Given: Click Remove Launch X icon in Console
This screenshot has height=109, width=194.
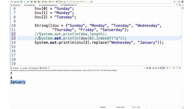Looking at the screenshot, I should tap(147, 68).
